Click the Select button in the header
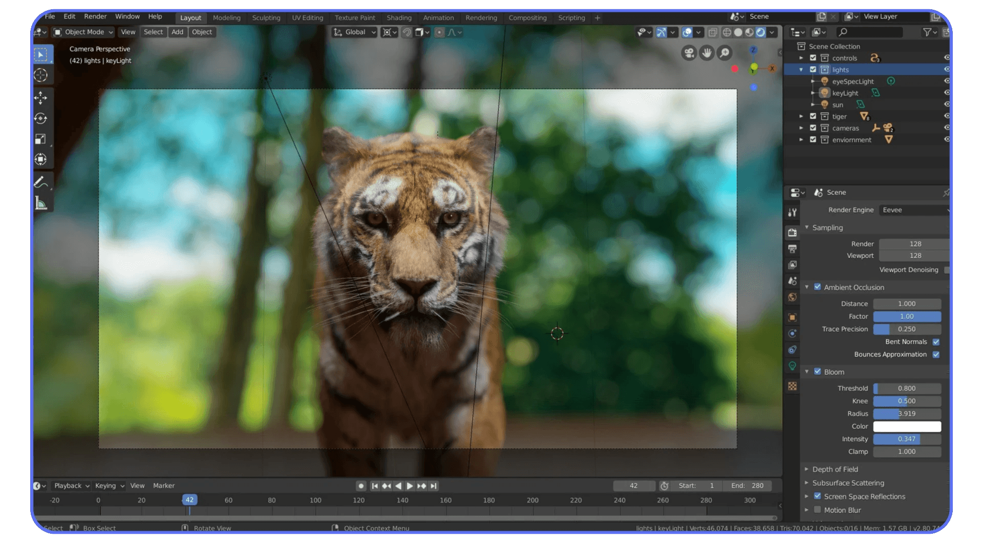 pos(153,32)
